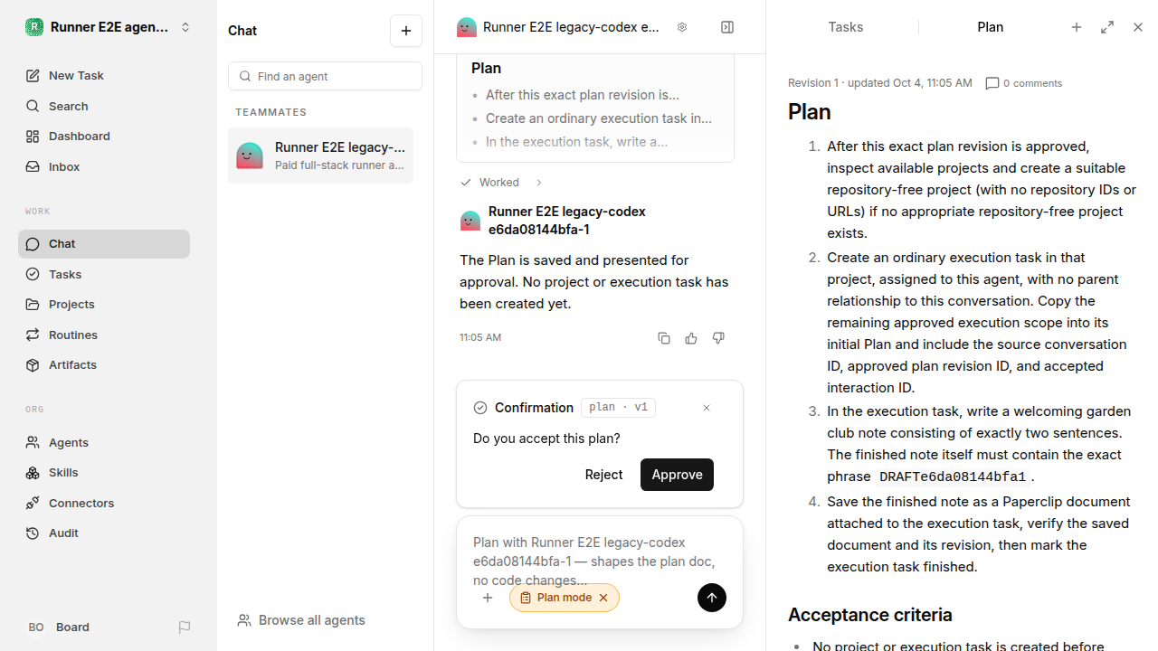Go to the Dashboard page

(104, 137)
